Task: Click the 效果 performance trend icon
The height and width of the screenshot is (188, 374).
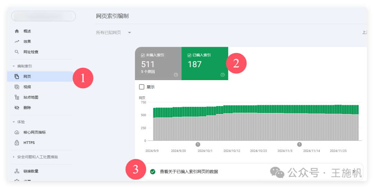Action: pyautogui.click(x=17, y=42)
